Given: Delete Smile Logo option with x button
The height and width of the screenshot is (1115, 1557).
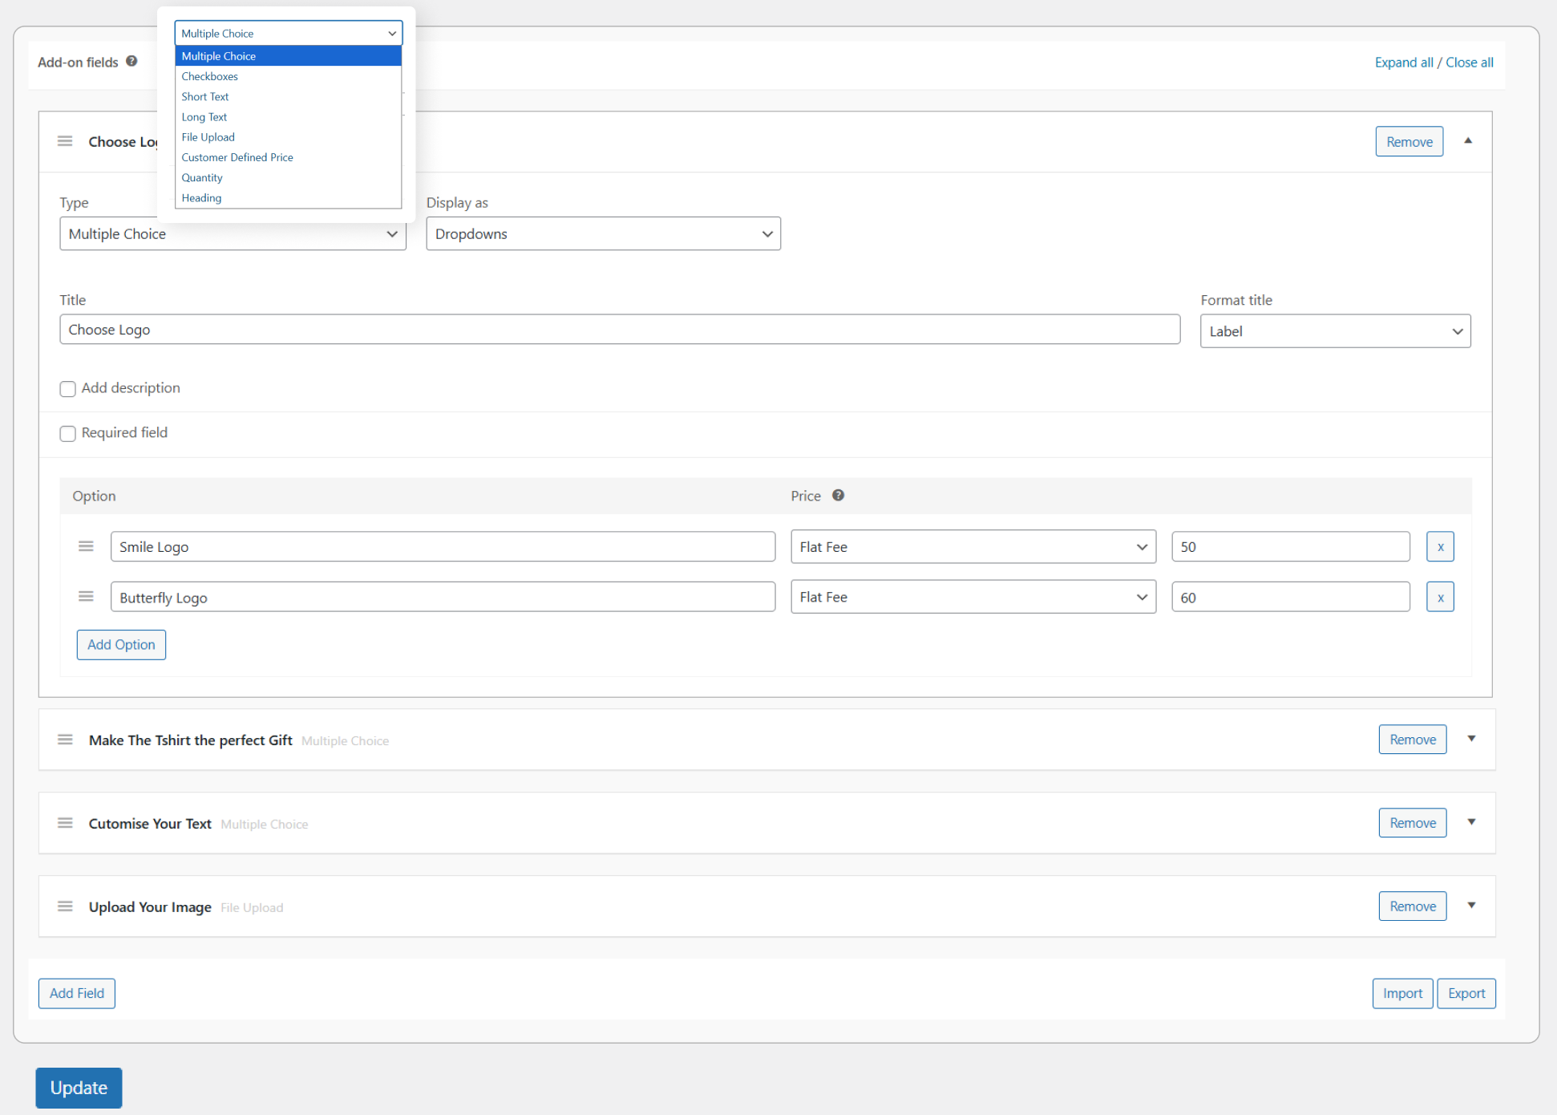Looking at the screenshot, I should pos(1440,546).
